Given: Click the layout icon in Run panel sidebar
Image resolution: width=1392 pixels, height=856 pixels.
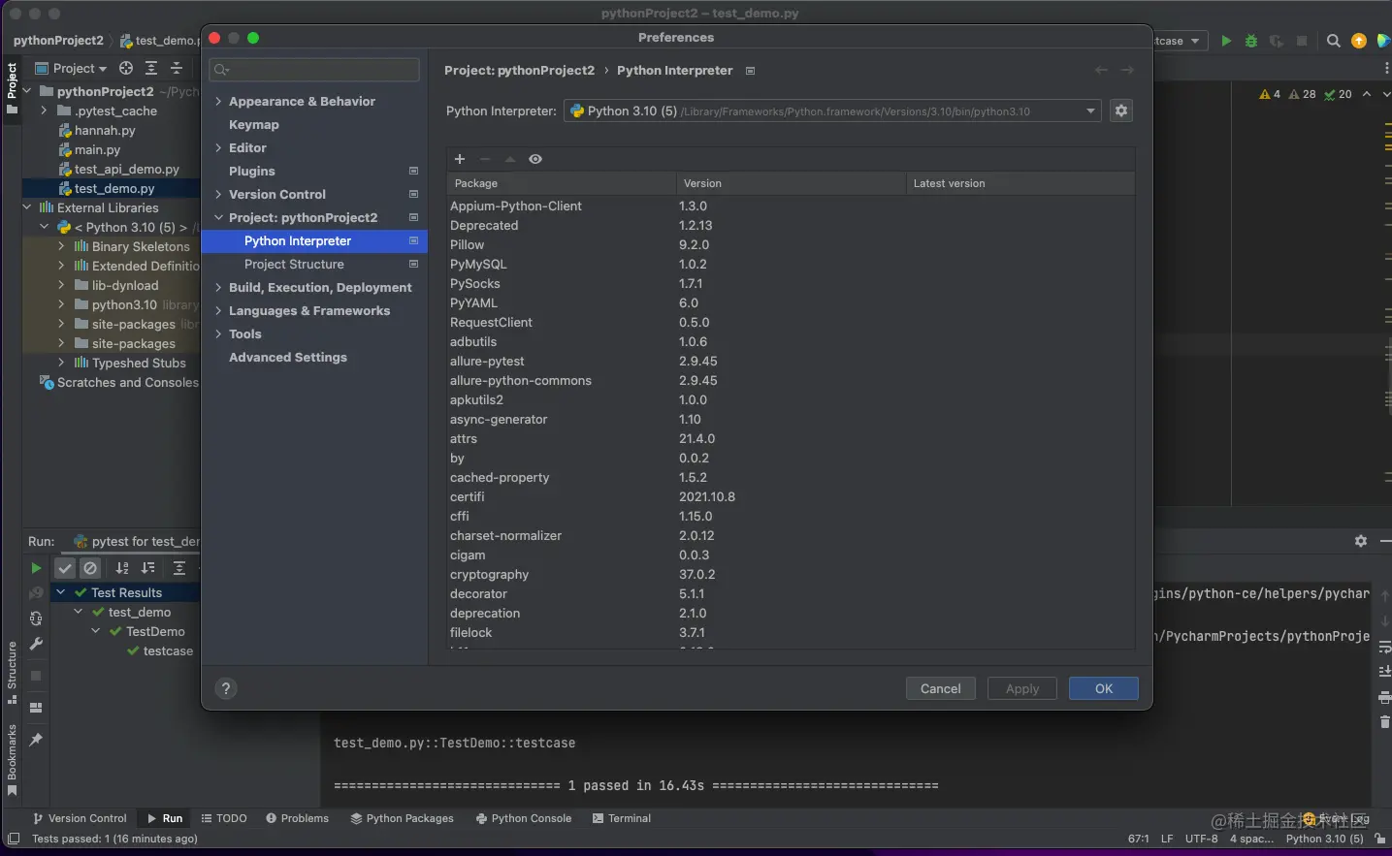Looking at the screenshot, I should click(36, 708).
